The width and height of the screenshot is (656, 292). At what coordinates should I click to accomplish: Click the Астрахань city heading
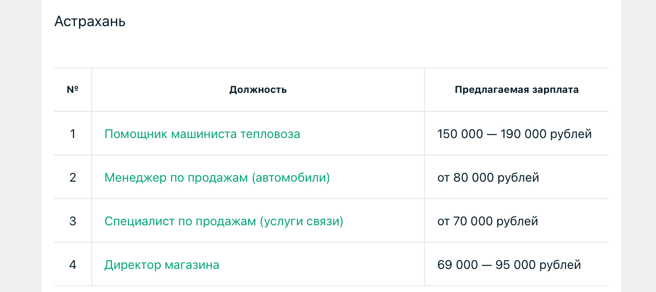tap(90, 22)
